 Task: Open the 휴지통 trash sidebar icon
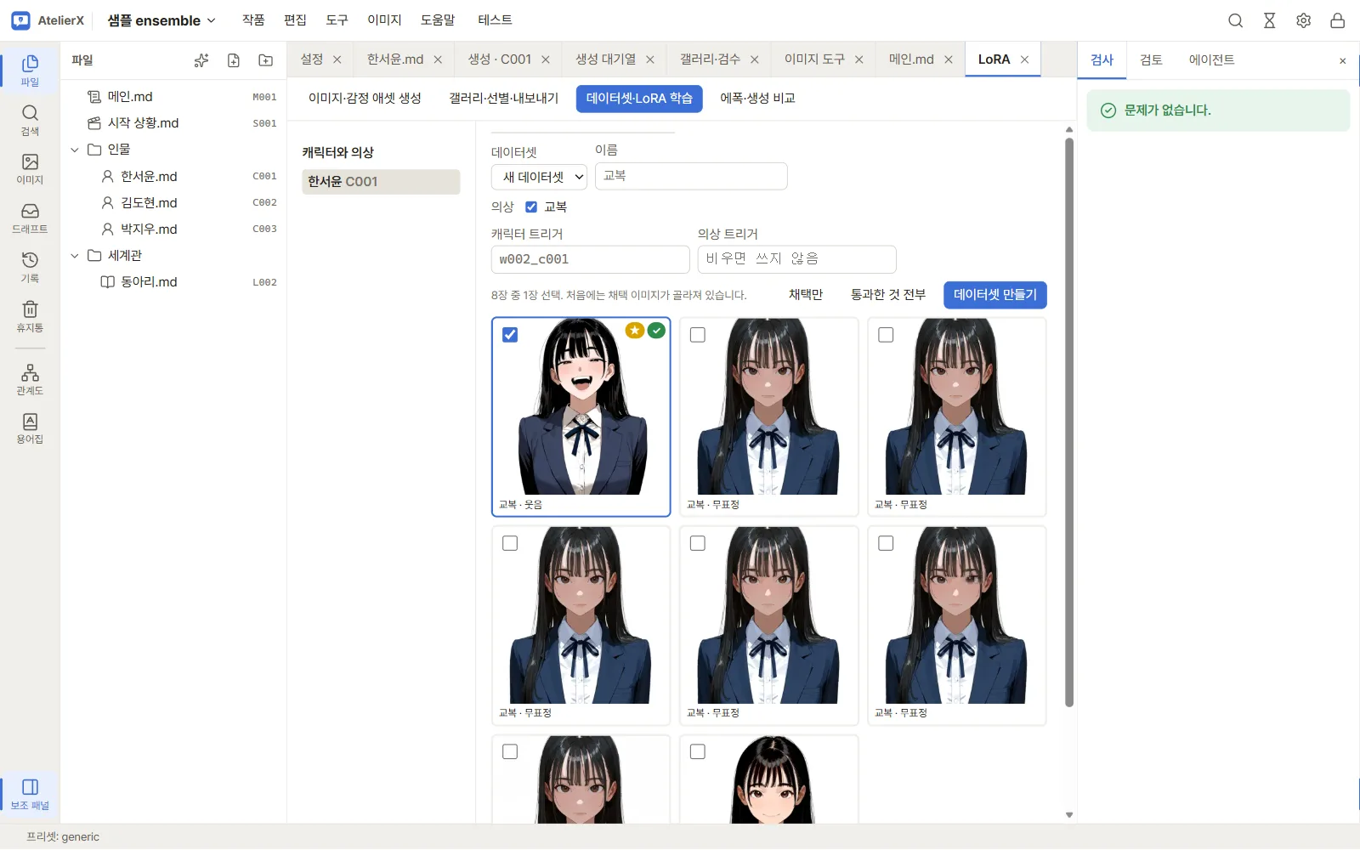(x=30, y=316)
